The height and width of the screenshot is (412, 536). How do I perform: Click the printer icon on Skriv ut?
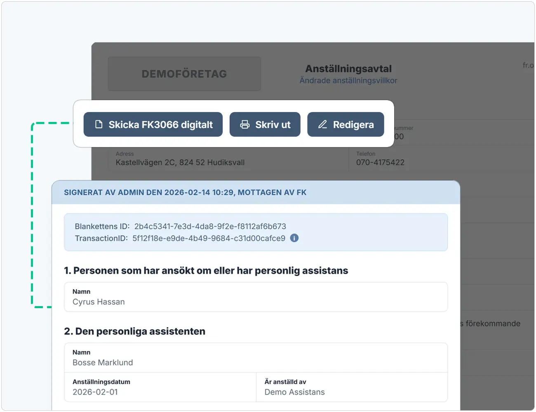pyautogui.click(x=245, y=124)
